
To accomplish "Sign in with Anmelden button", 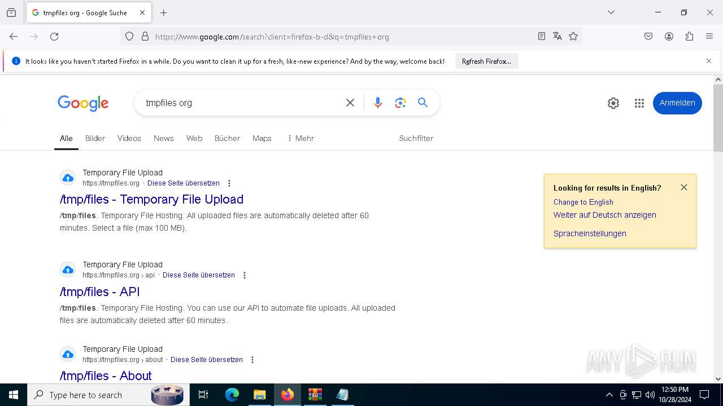I will [677, 103].
